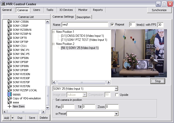Viewport: 174px width, 123px height.
Task: Click the FPS field showing 30
Action: click(x=160, y=24)
